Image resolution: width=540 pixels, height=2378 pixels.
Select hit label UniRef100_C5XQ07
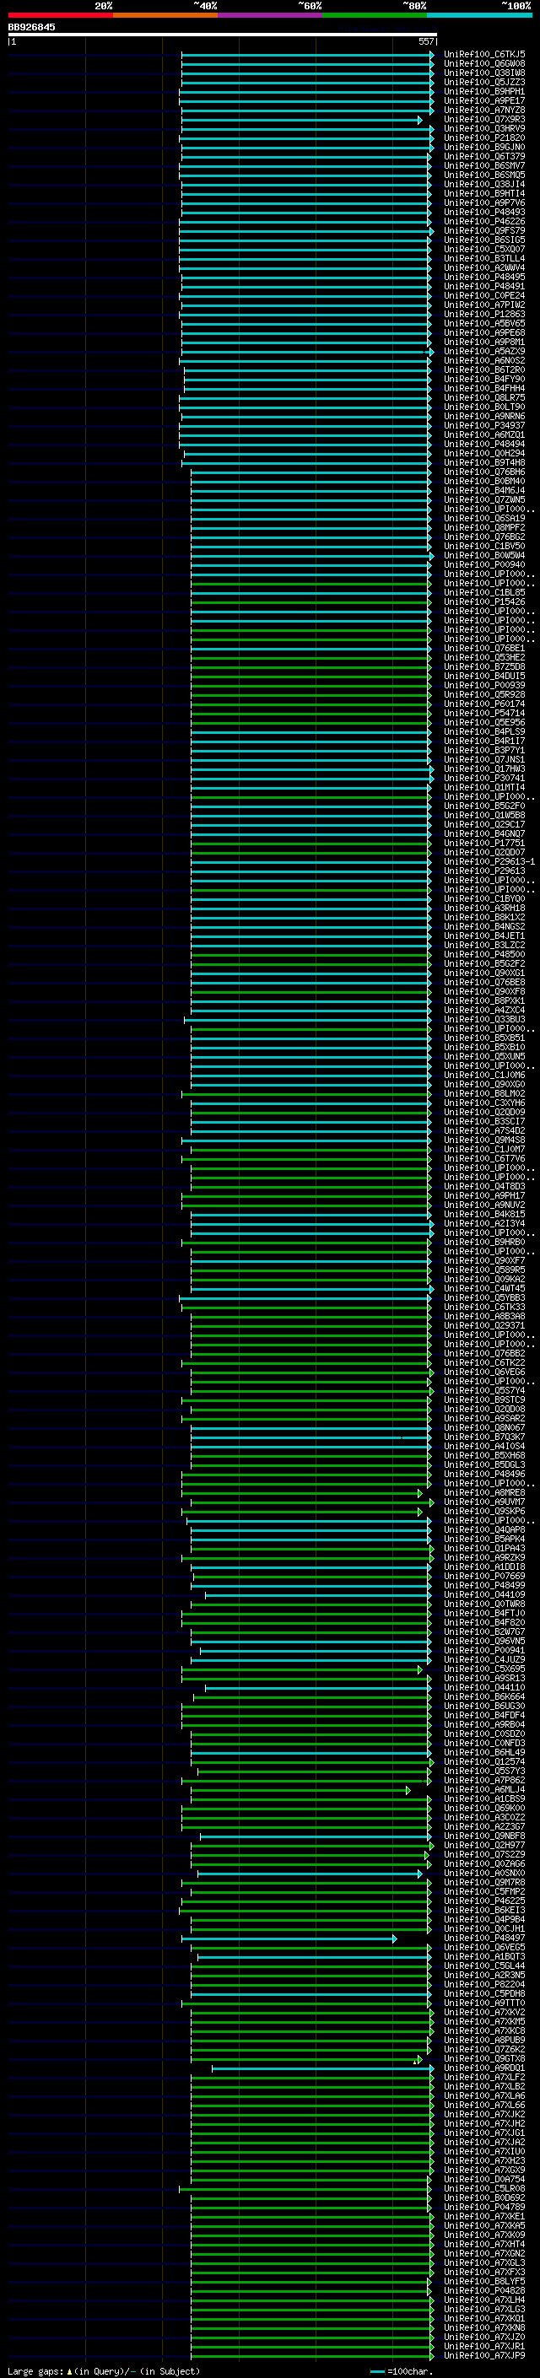click(x=483, y=249)
